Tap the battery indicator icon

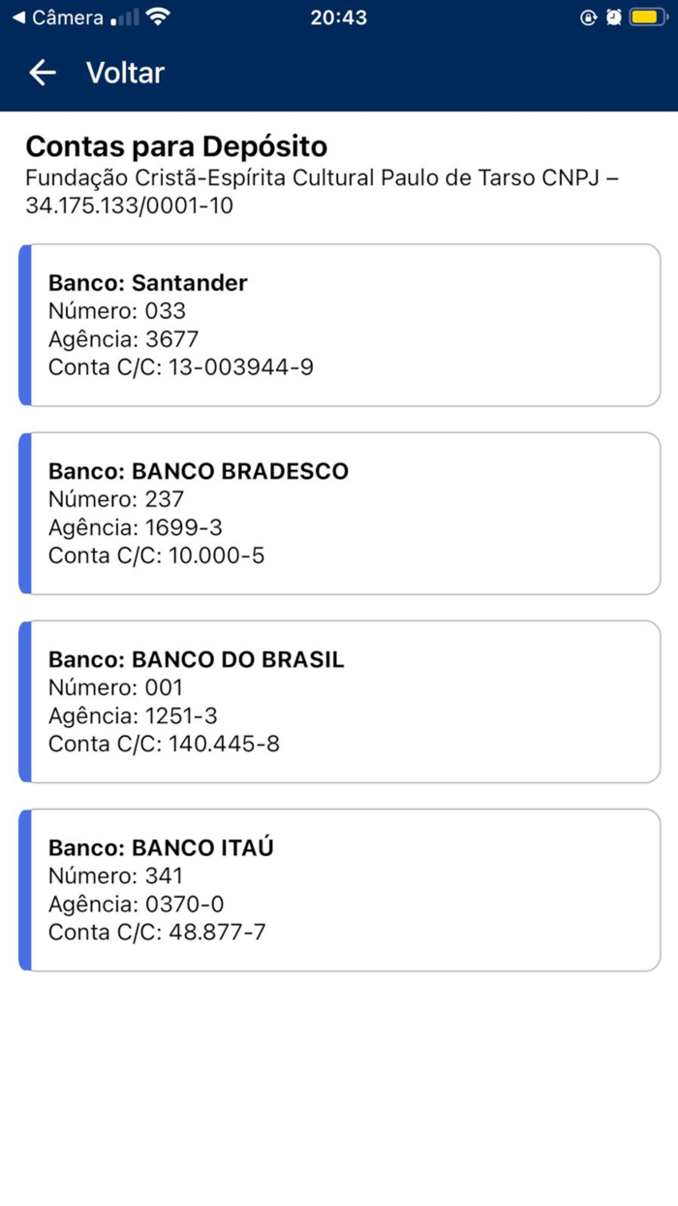[647, 16]
